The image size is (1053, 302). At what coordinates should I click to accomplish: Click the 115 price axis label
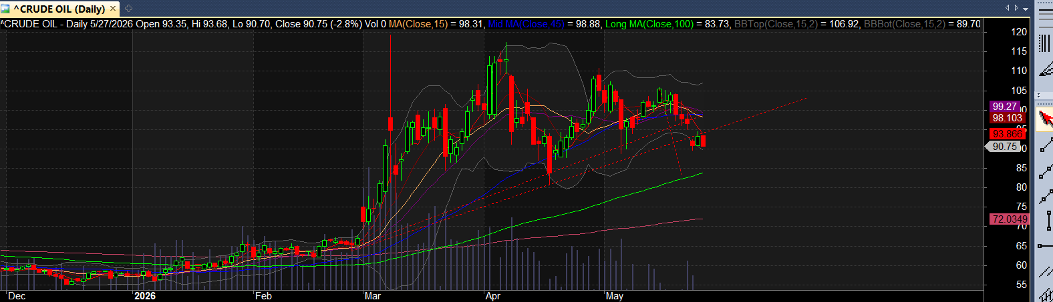pos(1019,51)
